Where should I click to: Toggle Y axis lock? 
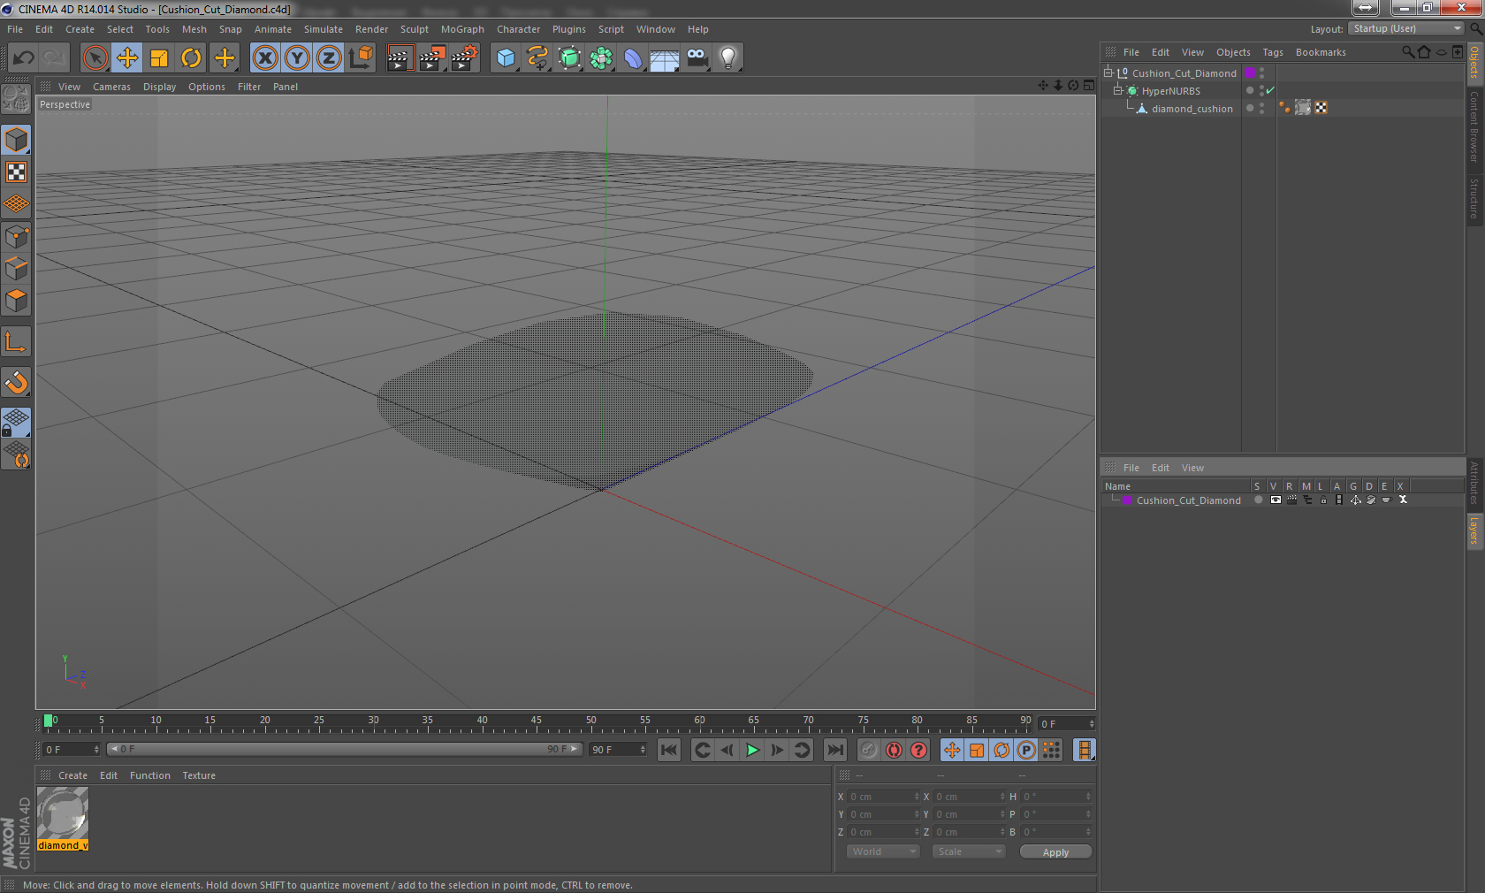point(297,58)
